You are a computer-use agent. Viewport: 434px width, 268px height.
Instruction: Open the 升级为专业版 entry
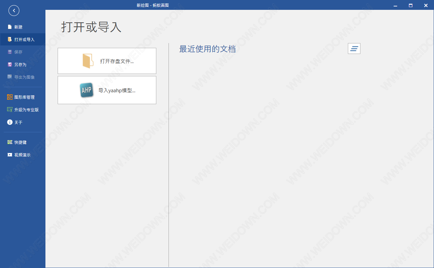[x=23, y=110]
